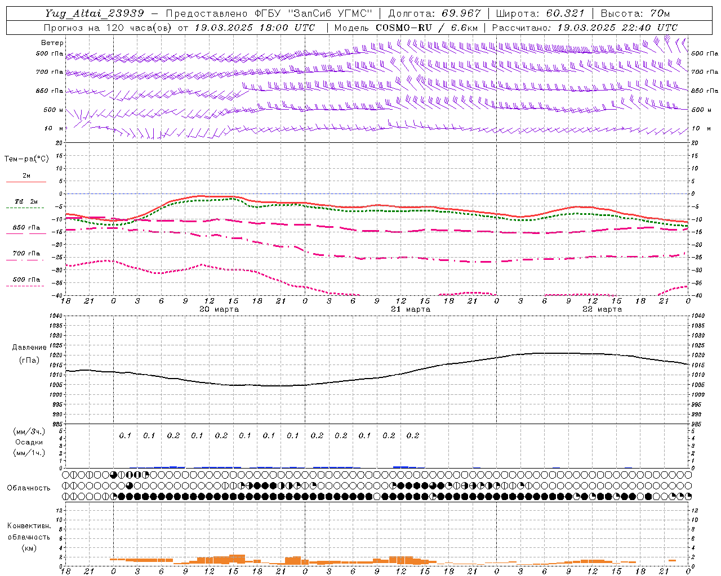Click the Td 2м legend label
Image resolution: width=721 pixels, height=576 pixels.
(x=26, y=201)
